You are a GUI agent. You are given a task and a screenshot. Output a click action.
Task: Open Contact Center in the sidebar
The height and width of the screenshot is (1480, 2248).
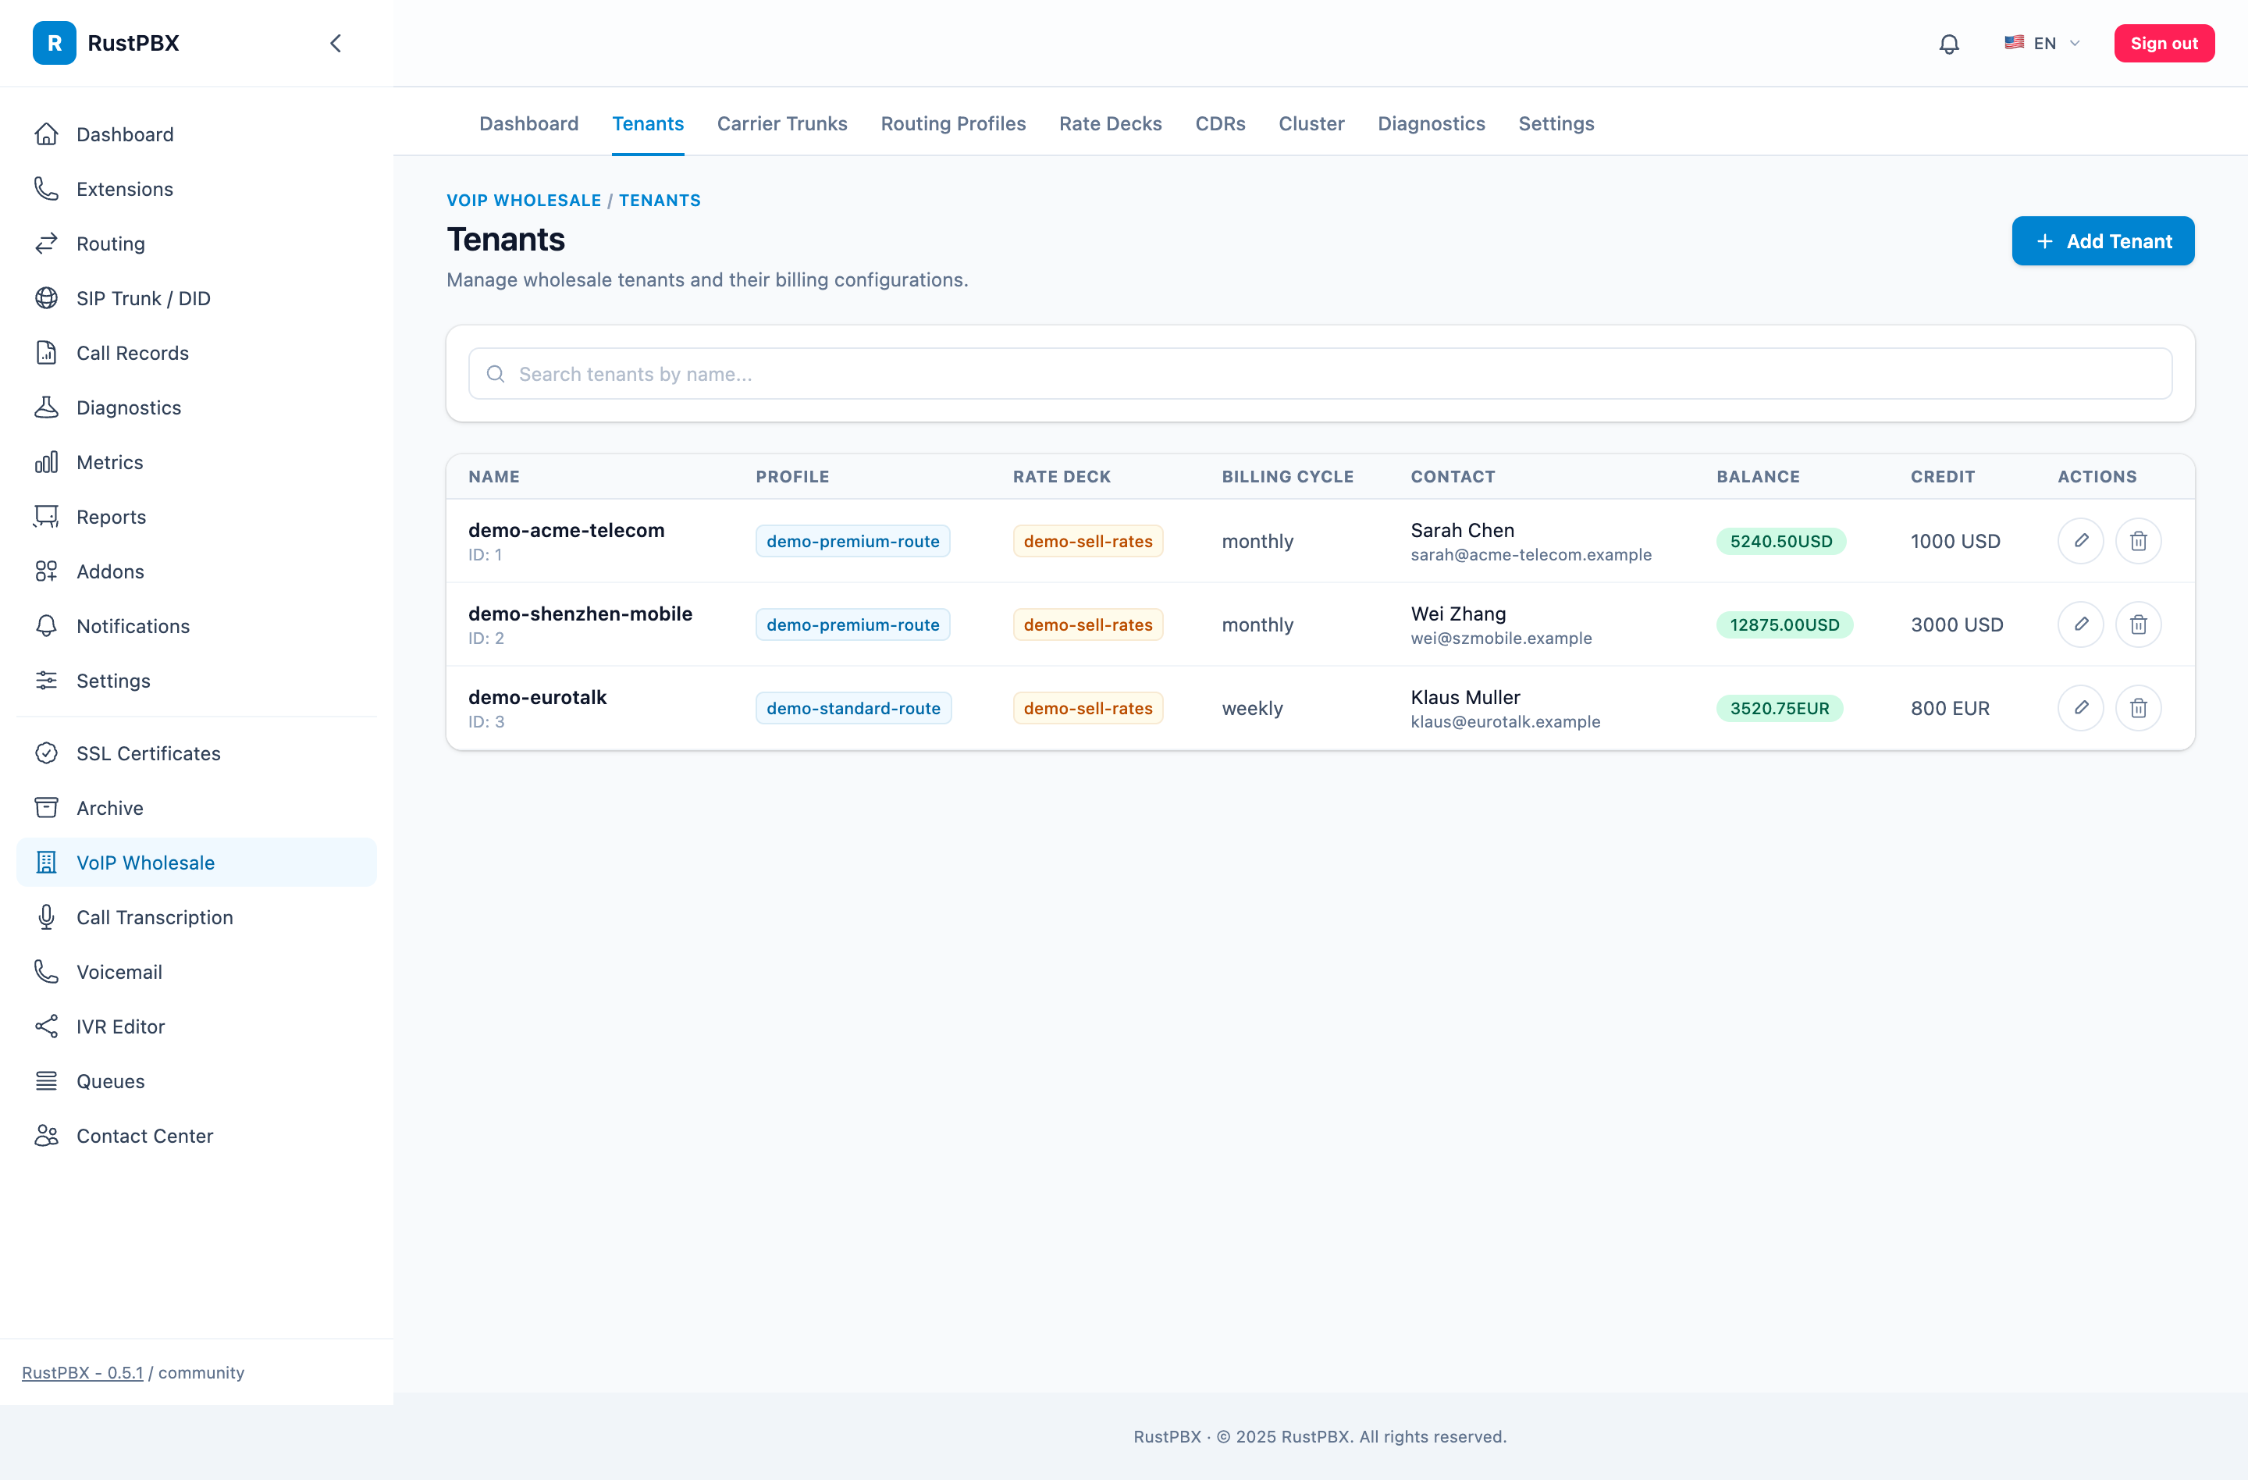click(197, 1137)
